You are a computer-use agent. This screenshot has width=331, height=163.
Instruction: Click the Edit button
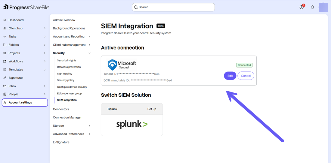click(230, 76)
